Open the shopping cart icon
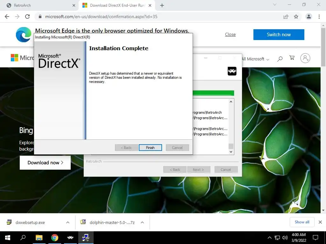This screenshot has height=244, width=326. [292, 58]
